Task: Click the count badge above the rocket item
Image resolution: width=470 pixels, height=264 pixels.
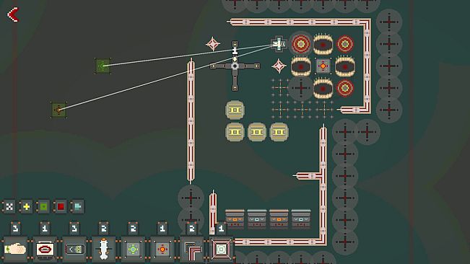Action: 104,229
